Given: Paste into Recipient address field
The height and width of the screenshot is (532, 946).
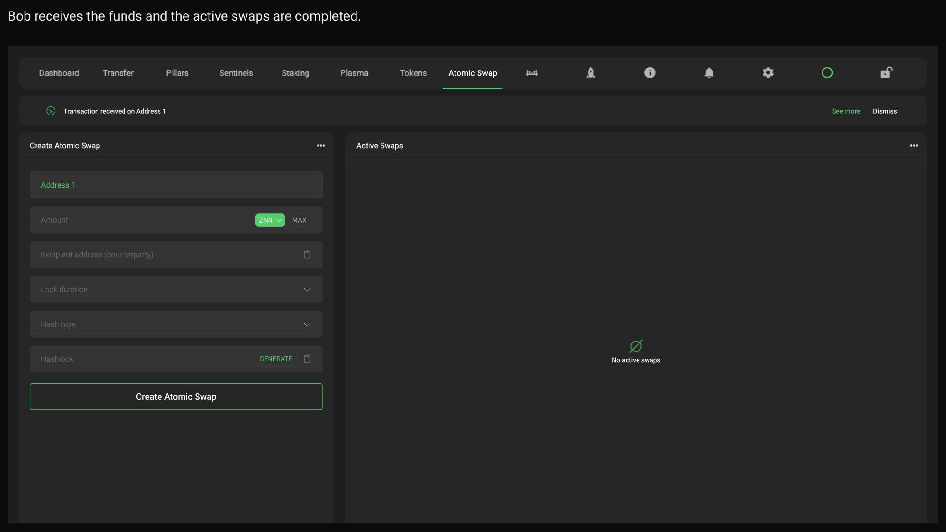Looking at the screenshot, I should [307, 255].
